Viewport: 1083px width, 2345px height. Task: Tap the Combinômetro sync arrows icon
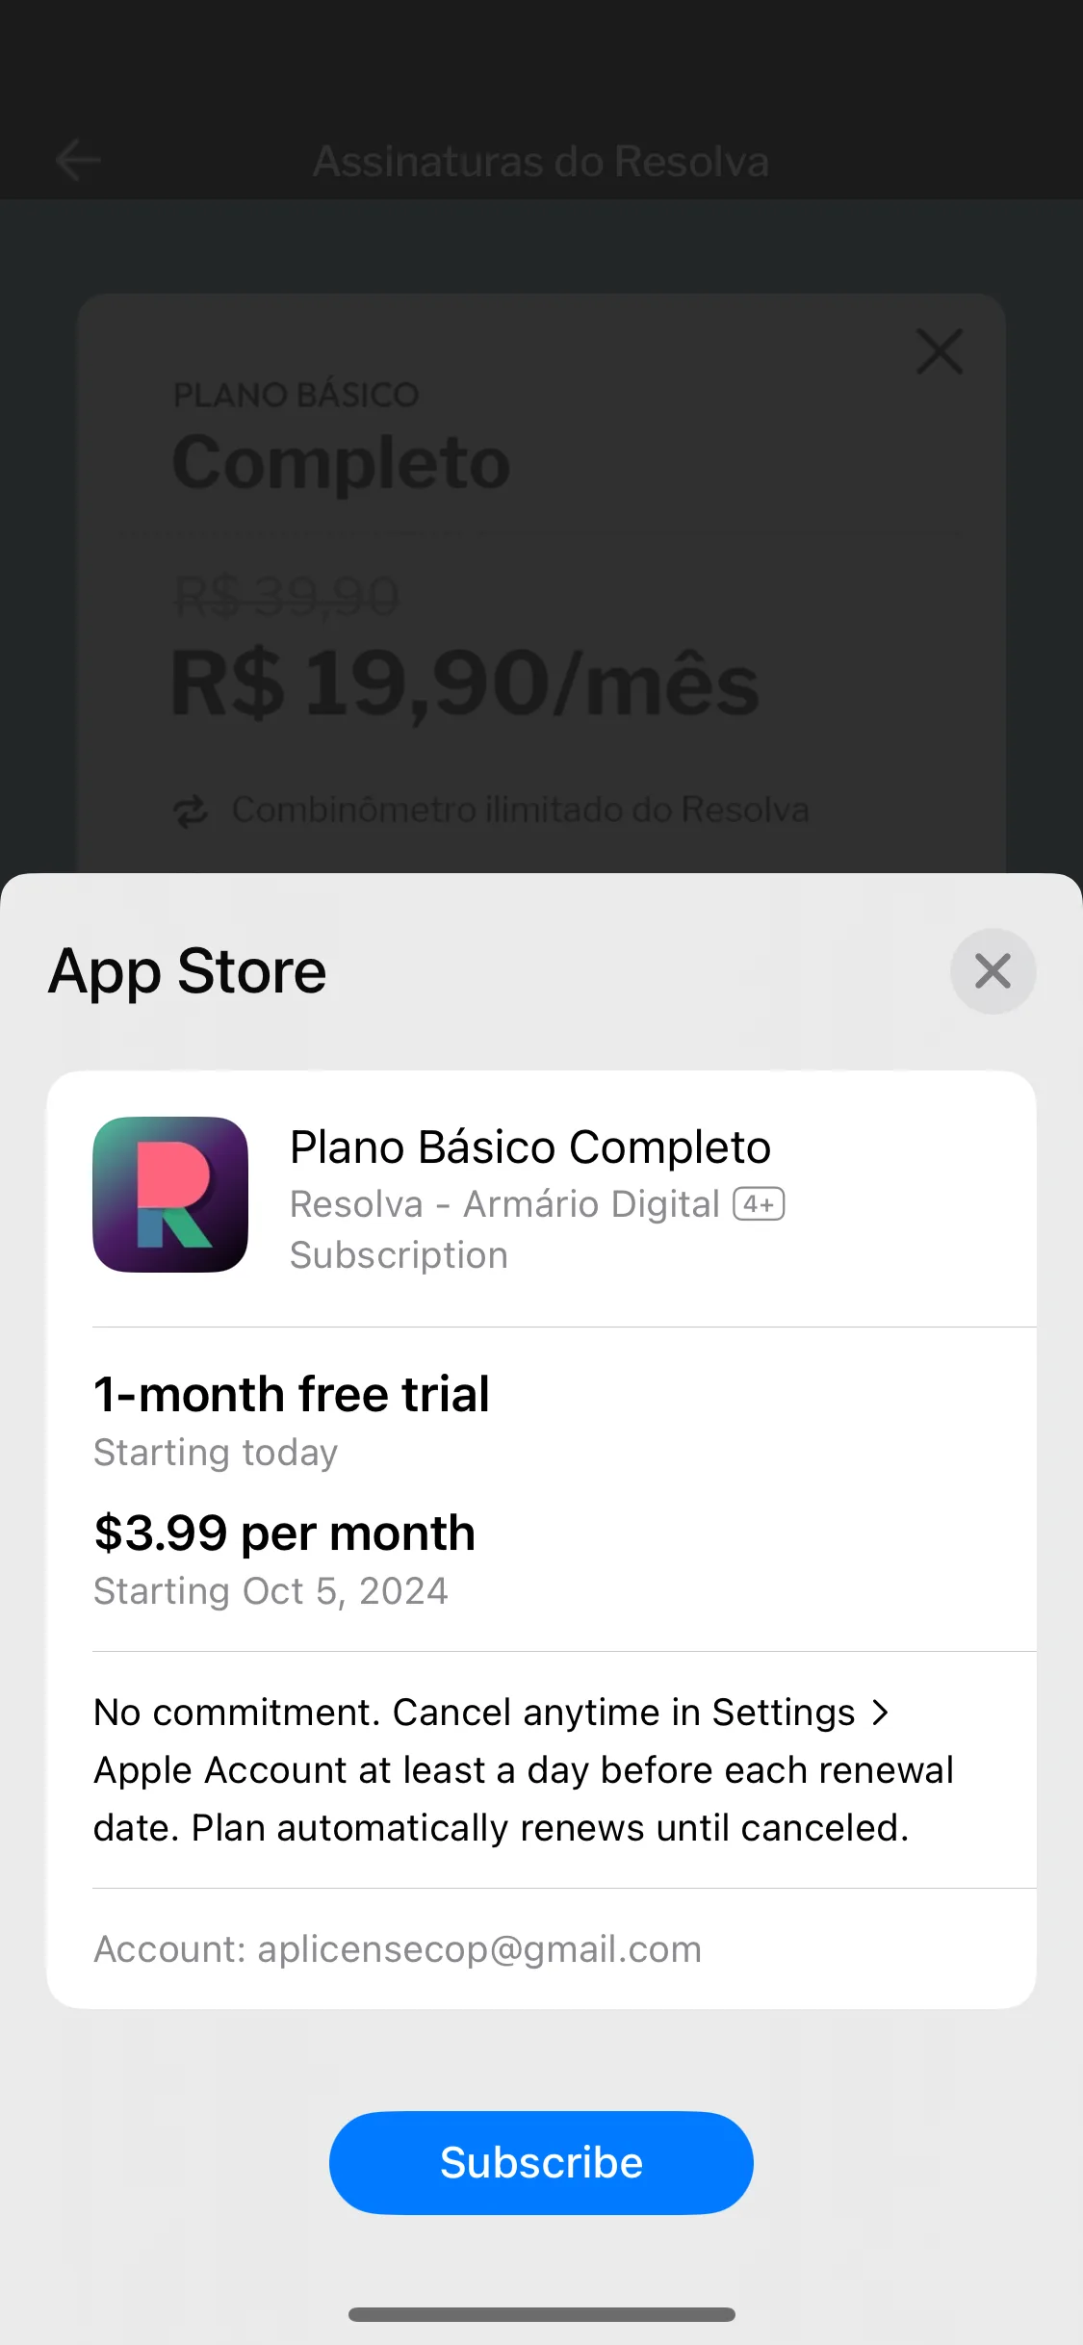click(191, 811)
